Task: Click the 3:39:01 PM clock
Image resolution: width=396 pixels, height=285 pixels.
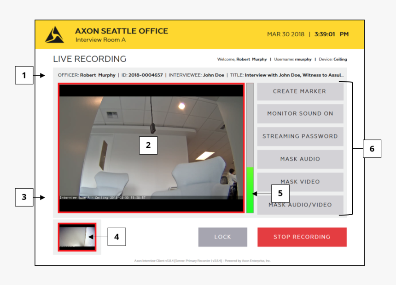Action: click(332, 34)
